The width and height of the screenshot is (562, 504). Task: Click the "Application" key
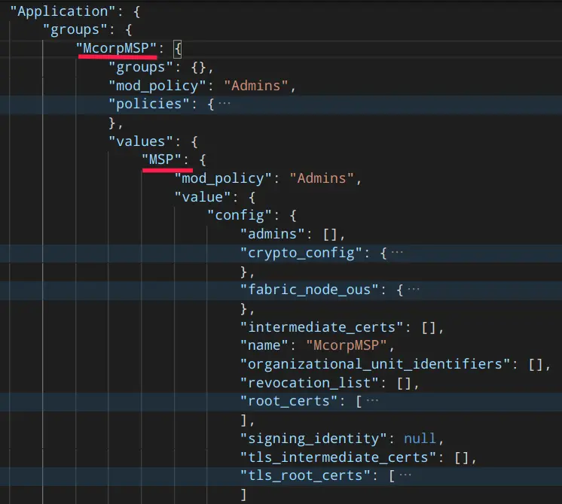click(x=63, y=11)
